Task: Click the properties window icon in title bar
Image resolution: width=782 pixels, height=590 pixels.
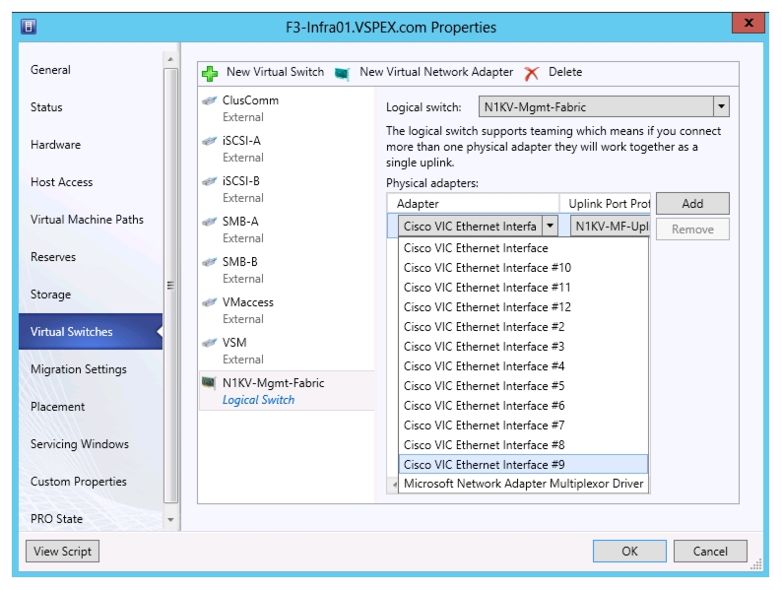Action: coord(29,26)
